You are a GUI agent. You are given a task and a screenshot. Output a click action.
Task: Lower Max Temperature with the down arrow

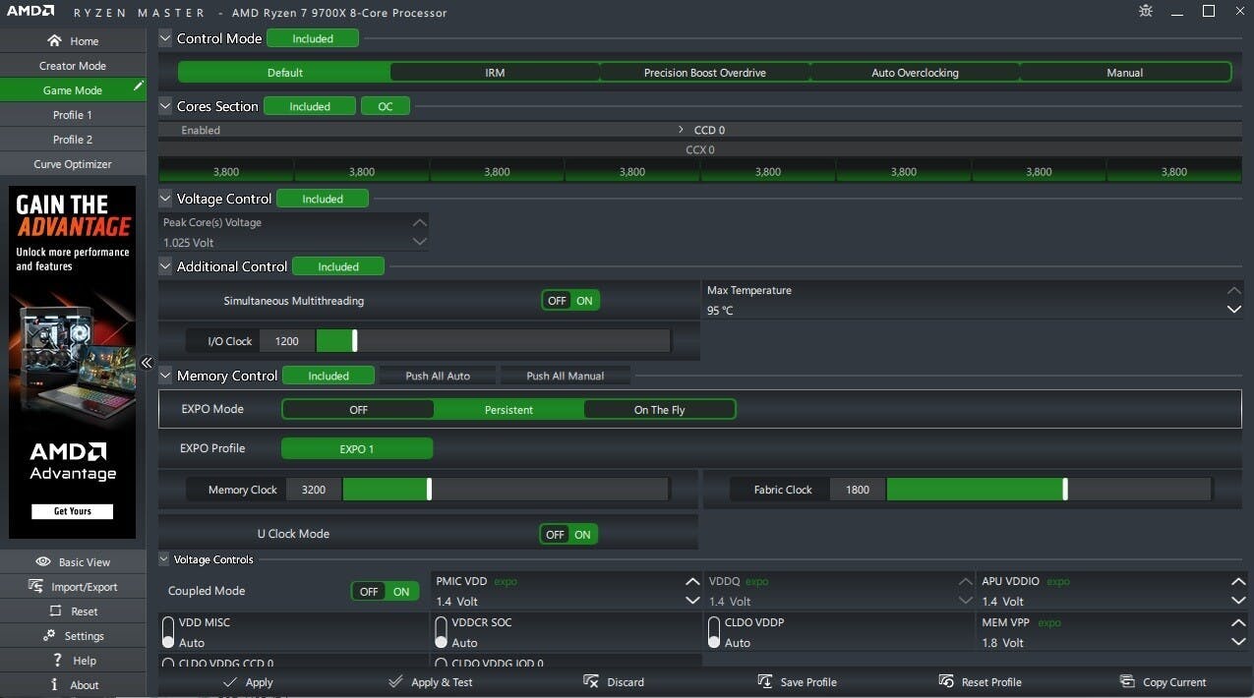(1234, 310)
